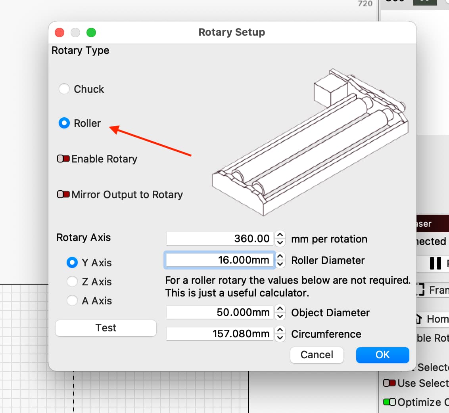Cancel the Rotary Setup dialog
Image resolution: width=449 pixels, height=413 pixels.
point(317,355)
